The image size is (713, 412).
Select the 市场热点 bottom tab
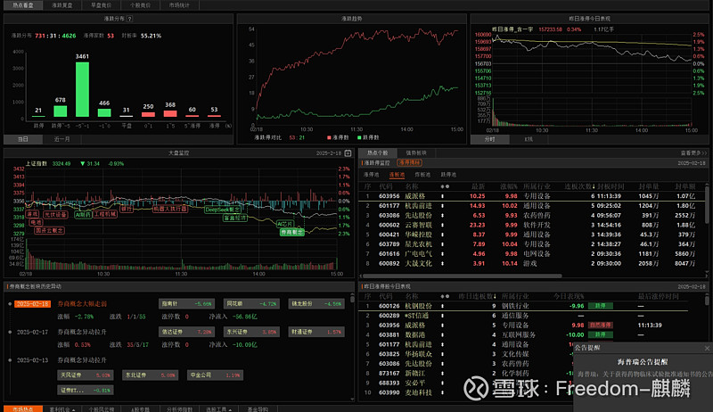[x=23, y=409]
